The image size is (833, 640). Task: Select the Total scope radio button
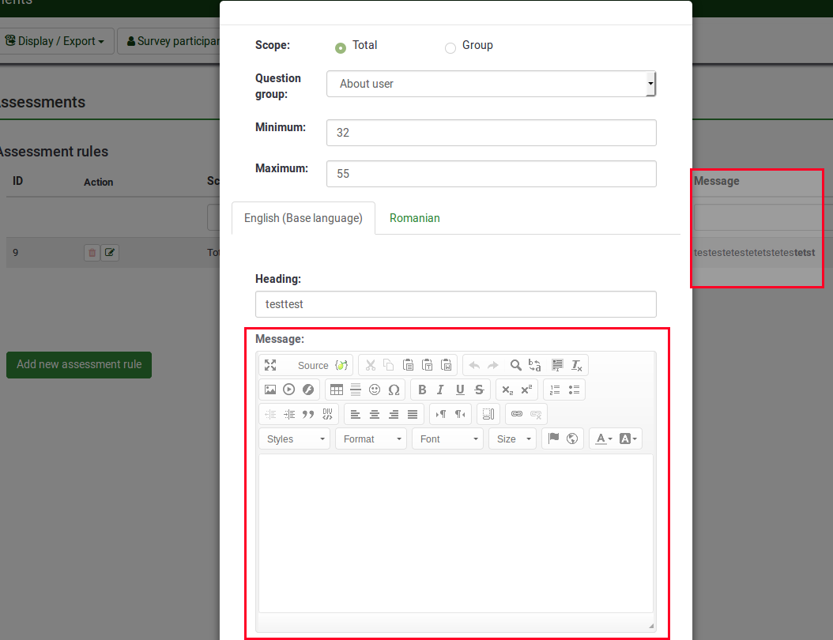coord(341,47)
